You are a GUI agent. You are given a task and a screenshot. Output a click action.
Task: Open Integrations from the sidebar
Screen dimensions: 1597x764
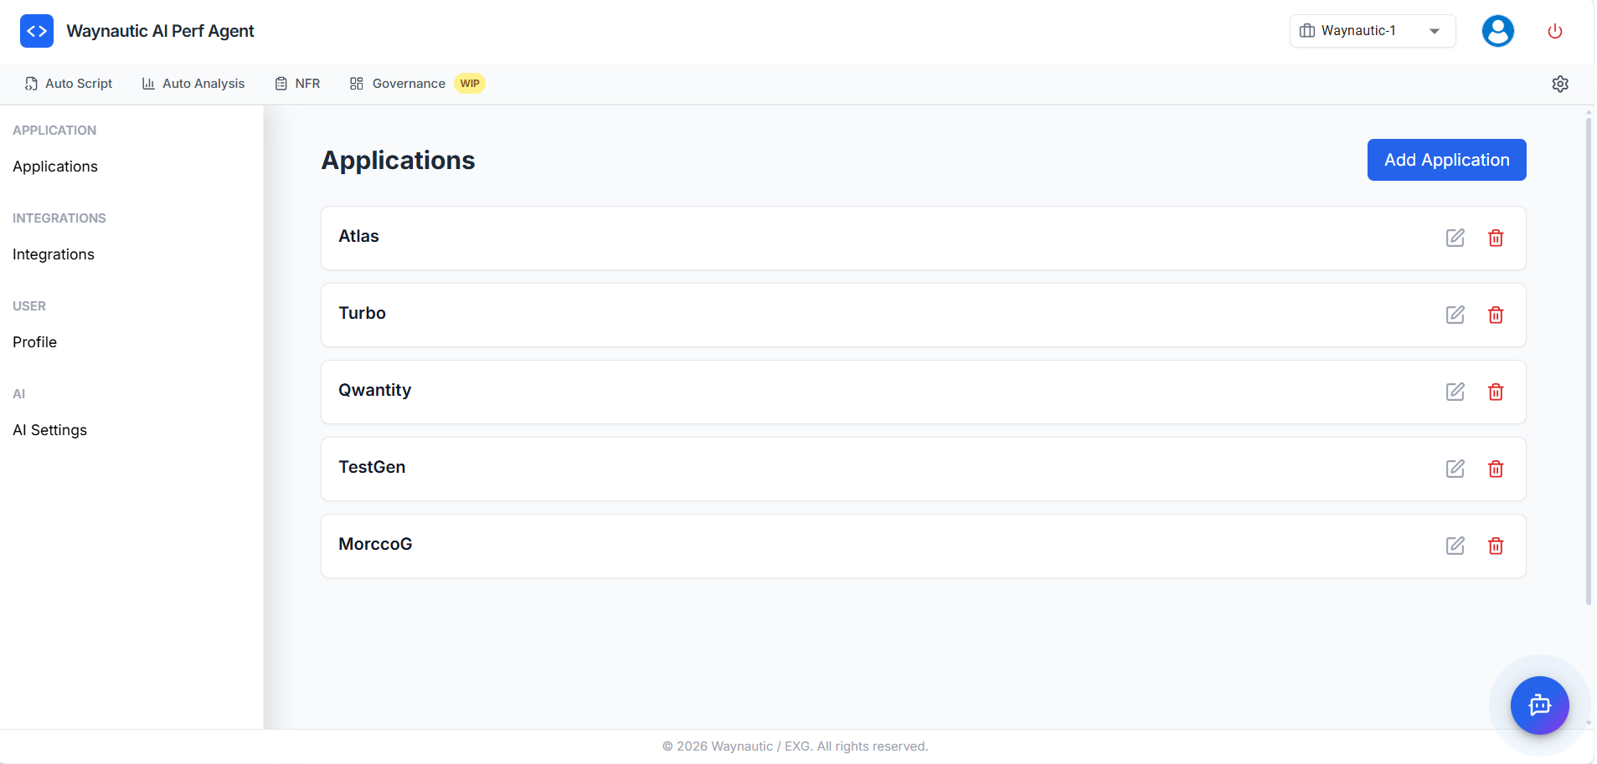coord(53,254)
